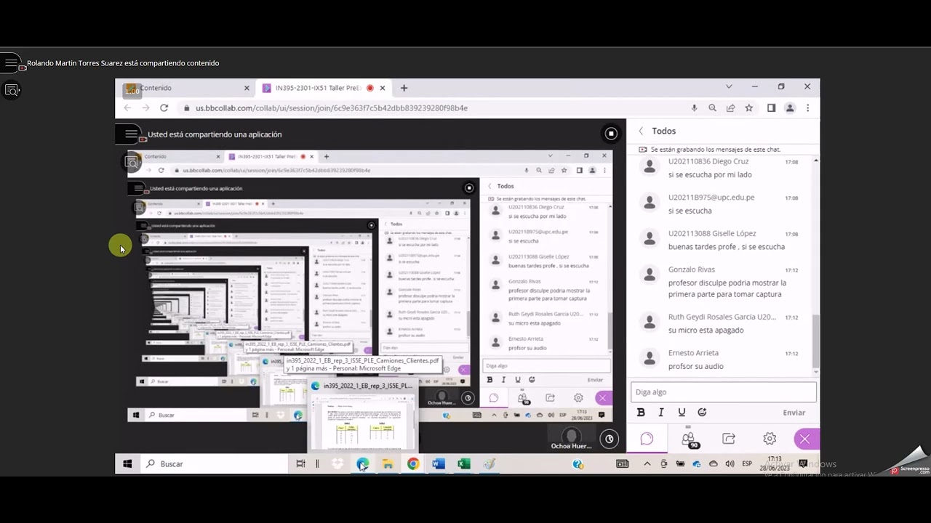Click the Ochoa Huer participant video tile
Image resolution: width=931 pixels, height=523 pixels.
point(571,438)
